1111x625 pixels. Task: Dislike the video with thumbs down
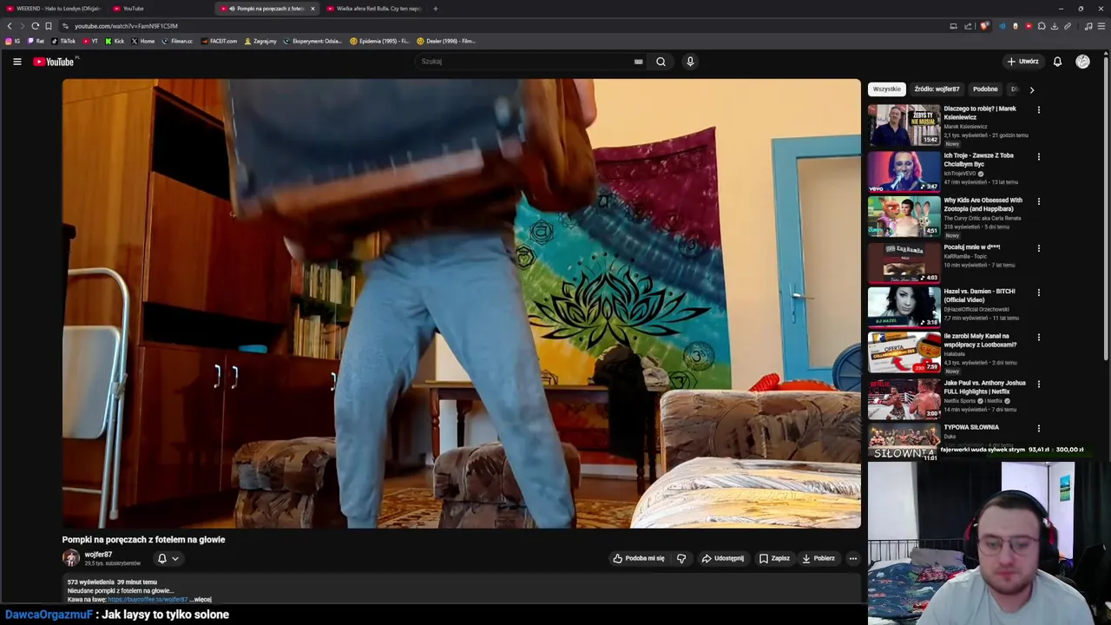click(681, 558)
